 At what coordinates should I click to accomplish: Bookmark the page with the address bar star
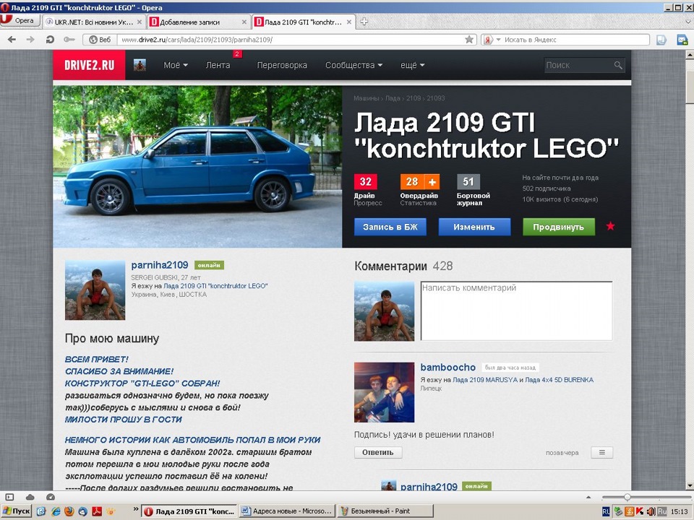469,39
